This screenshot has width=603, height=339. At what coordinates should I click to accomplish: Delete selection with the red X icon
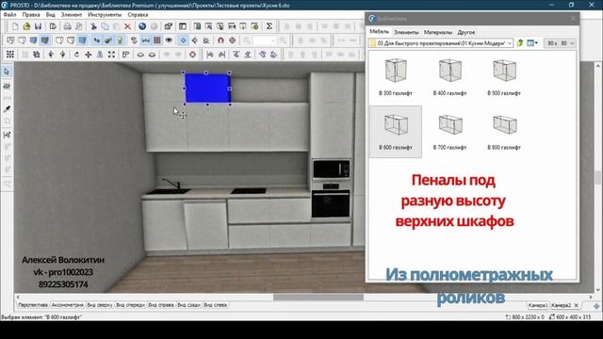point(128,26)
